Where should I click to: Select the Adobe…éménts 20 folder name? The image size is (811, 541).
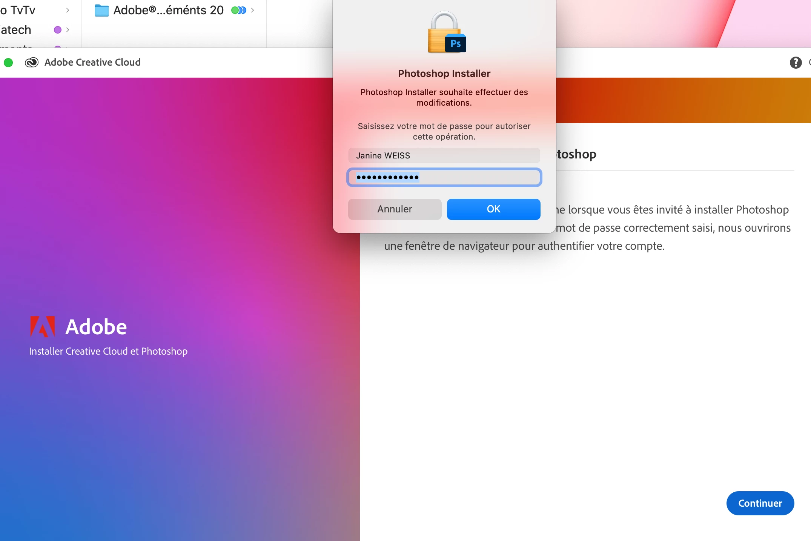pyautogui.click(x=168, y=10)
